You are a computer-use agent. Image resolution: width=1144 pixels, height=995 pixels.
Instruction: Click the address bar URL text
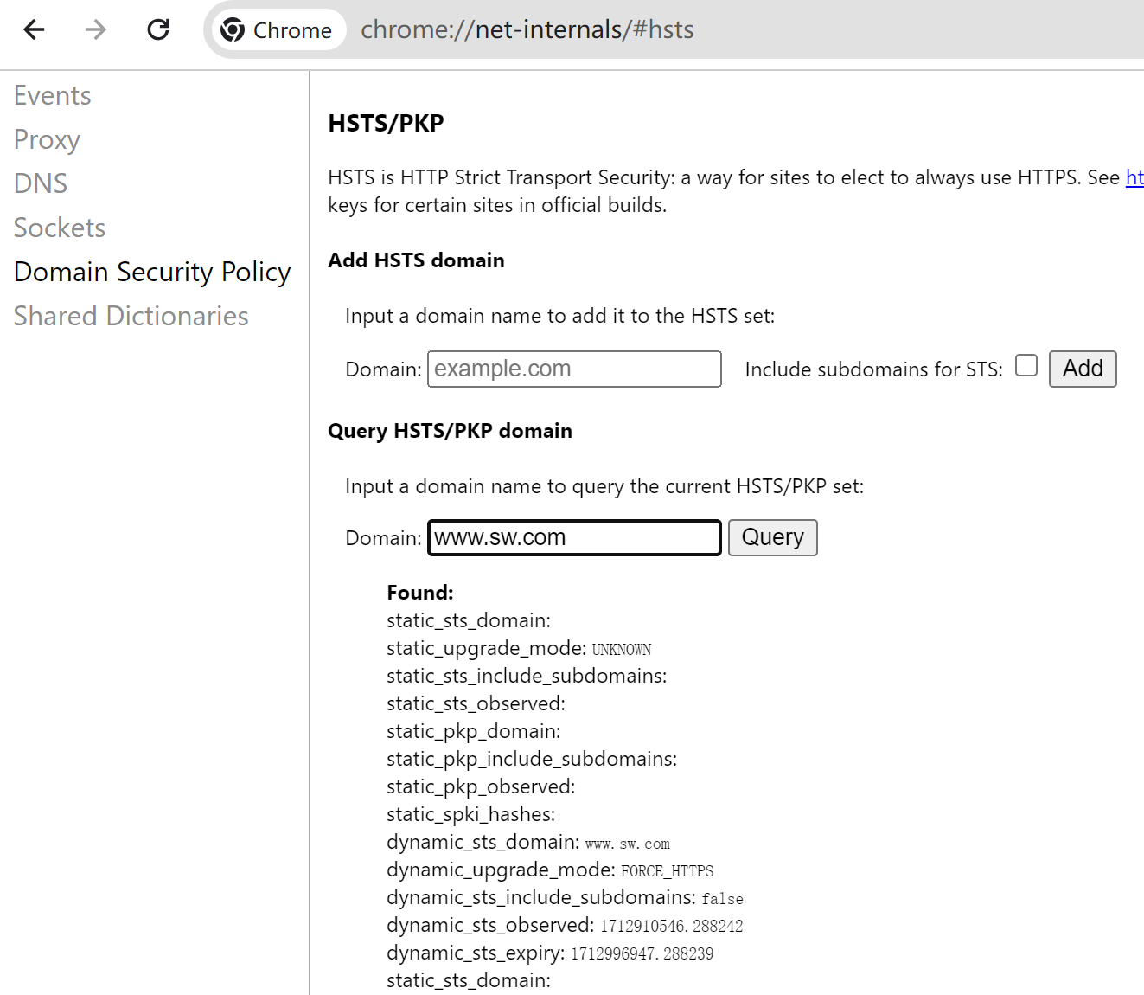[x=527, y=29]
